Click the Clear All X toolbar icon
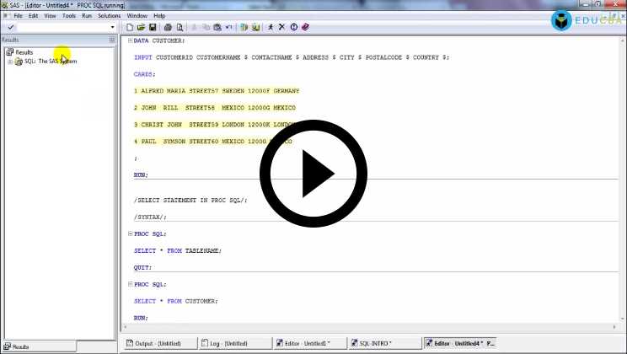Image resolution: width=627 pixels, height=354 pixels. point(281,27)
